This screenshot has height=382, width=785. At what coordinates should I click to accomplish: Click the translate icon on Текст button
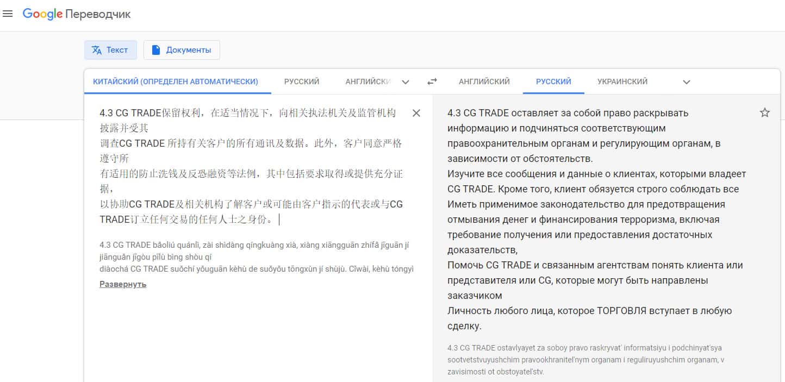[x=97, y=50]
